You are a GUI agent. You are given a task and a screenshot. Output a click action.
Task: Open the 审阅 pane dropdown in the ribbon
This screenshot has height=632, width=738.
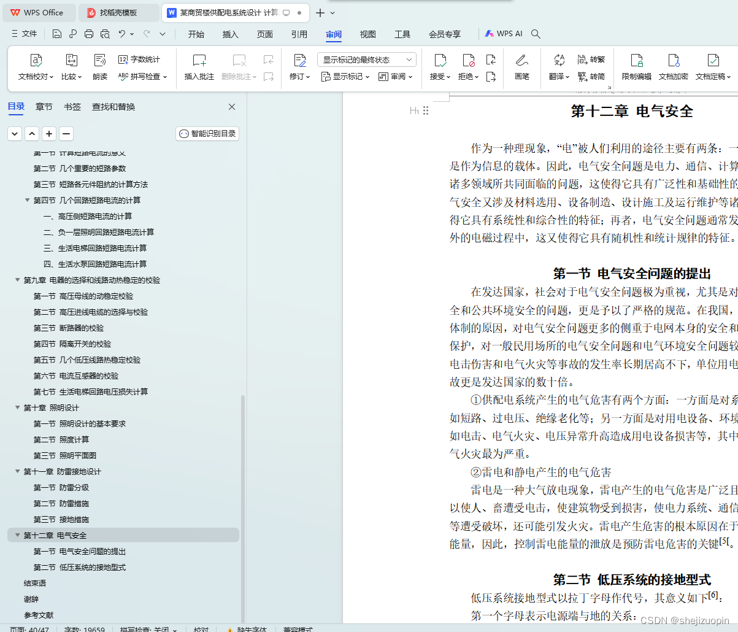396,77
